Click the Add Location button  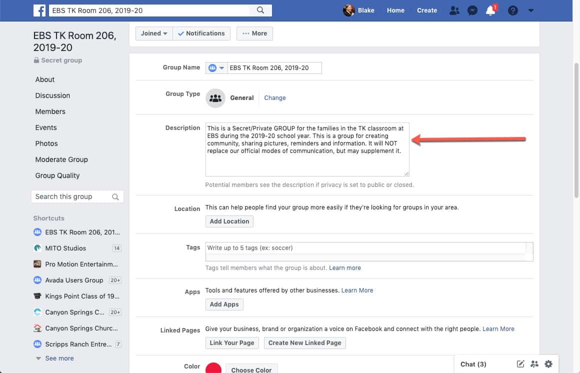(229, 221)
